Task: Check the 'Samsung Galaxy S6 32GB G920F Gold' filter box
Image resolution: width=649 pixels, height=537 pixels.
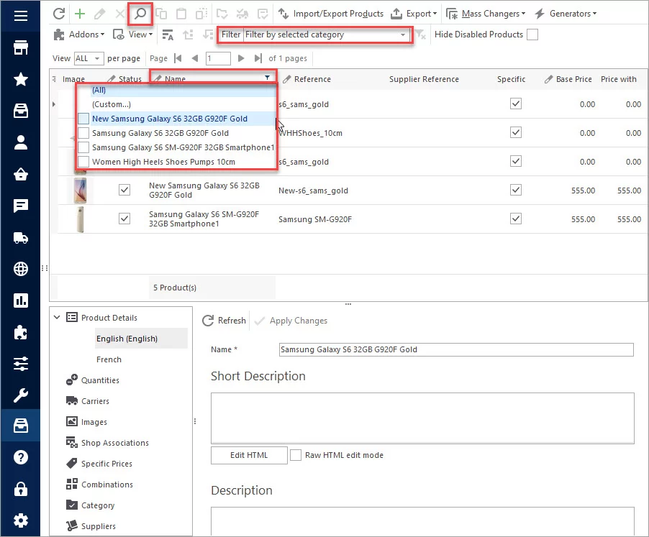Action: (x=83, y=133)
